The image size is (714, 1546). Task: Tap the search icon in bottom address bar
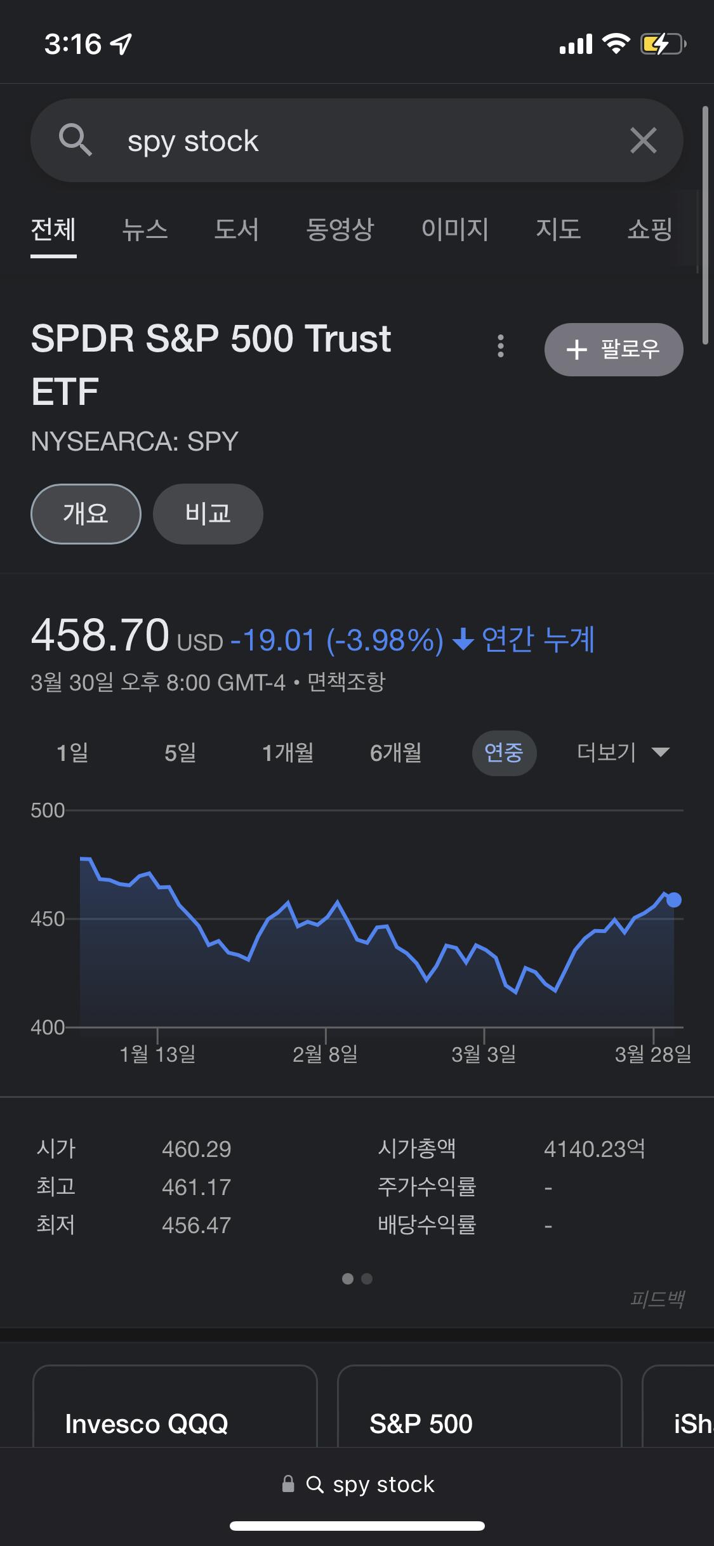click(315, 1484)
